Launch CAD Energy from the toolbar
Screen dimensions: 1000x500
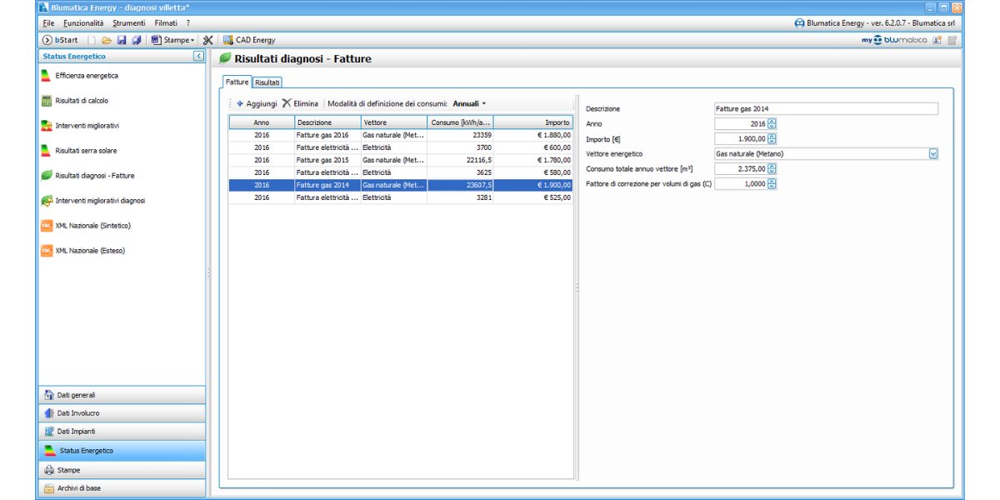click(248, 40)
